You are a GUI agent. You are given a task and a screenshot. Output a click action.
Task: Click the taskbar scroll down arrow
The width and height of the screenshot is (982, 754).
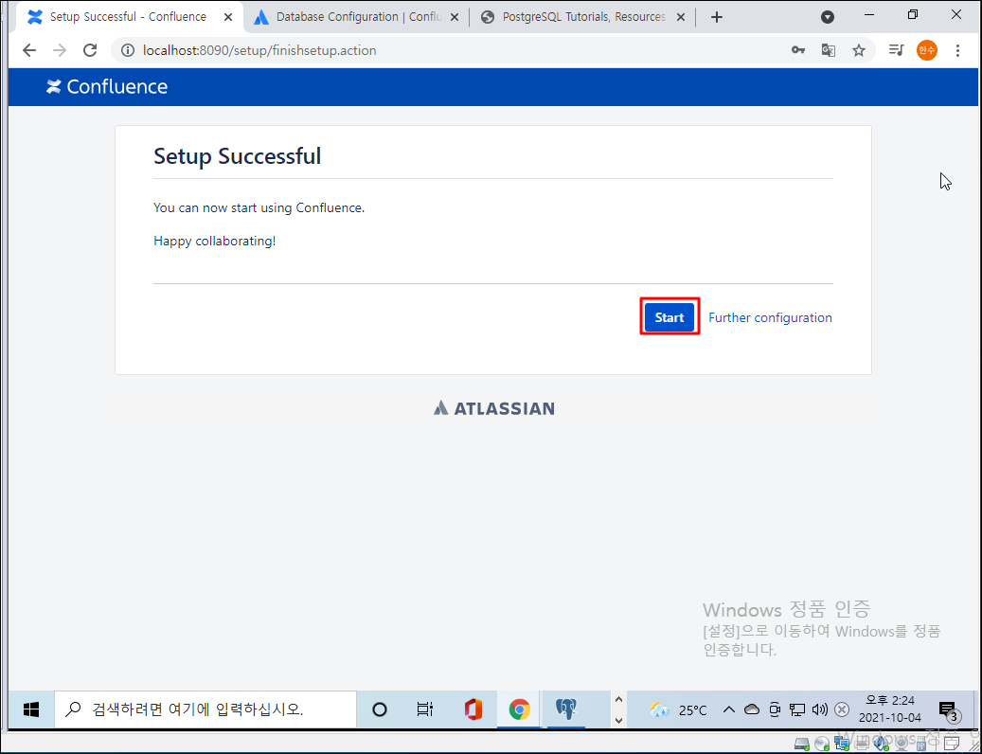618,720
